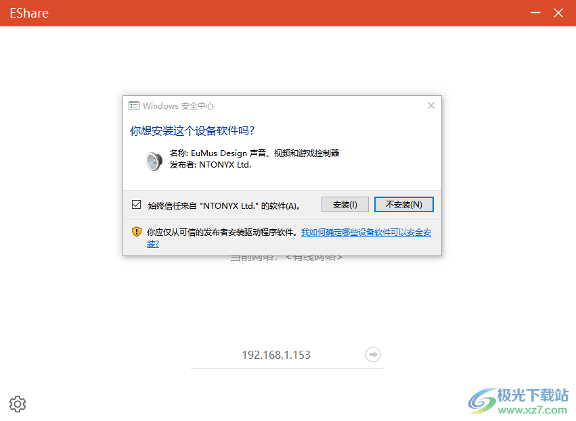Click the yellow warning shield icon
576x421 pixels.
134,231
